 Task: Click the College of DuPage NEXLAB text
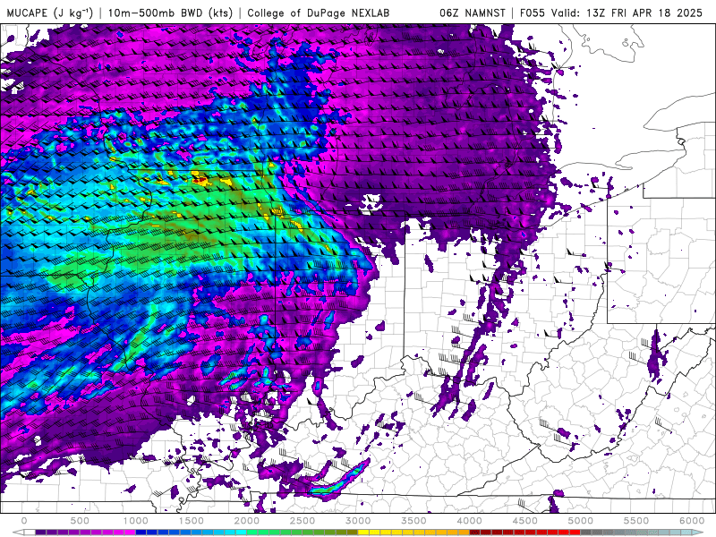tap(319, 13)
